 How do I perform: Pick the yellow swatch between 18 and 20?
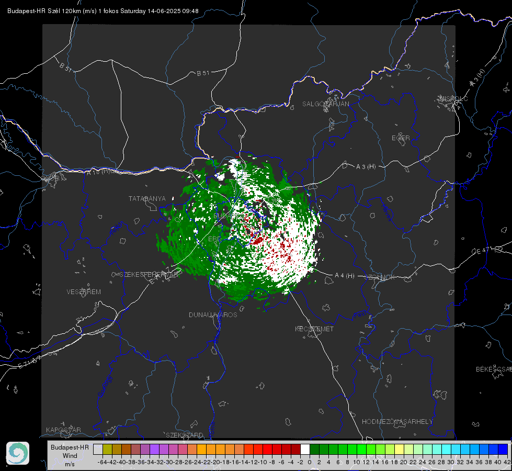[400, 449]
